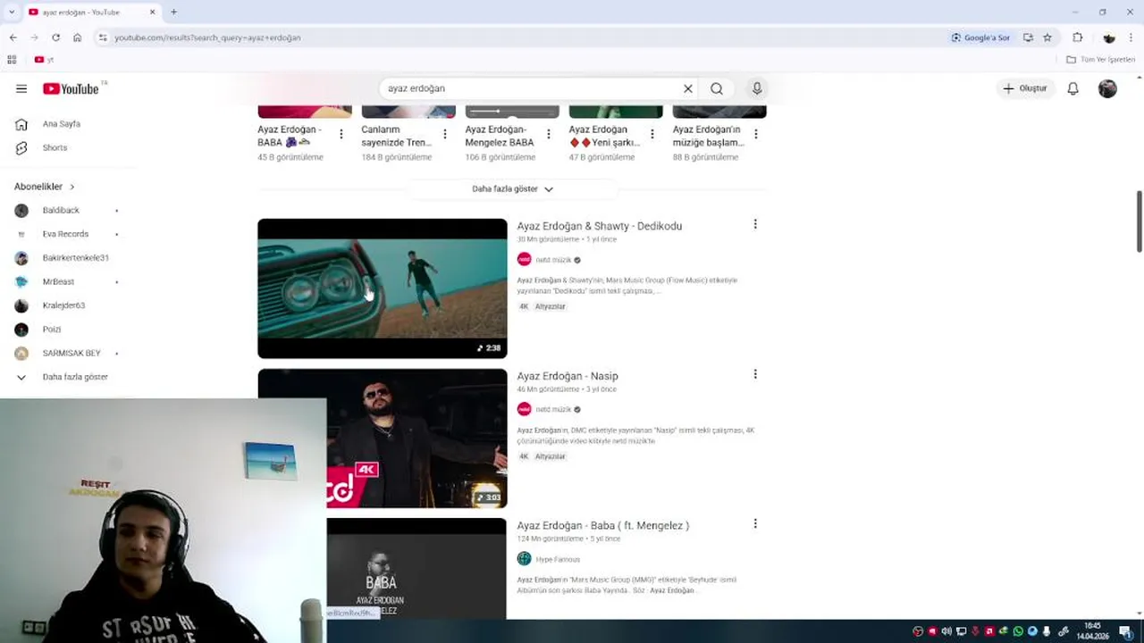1144x643 pixels.
Task: Open the Hype Famous channel icon
Action: pos(524,559)
